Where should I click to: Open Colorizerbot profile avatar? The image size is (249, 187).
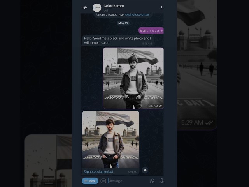(x=97, y=8)
